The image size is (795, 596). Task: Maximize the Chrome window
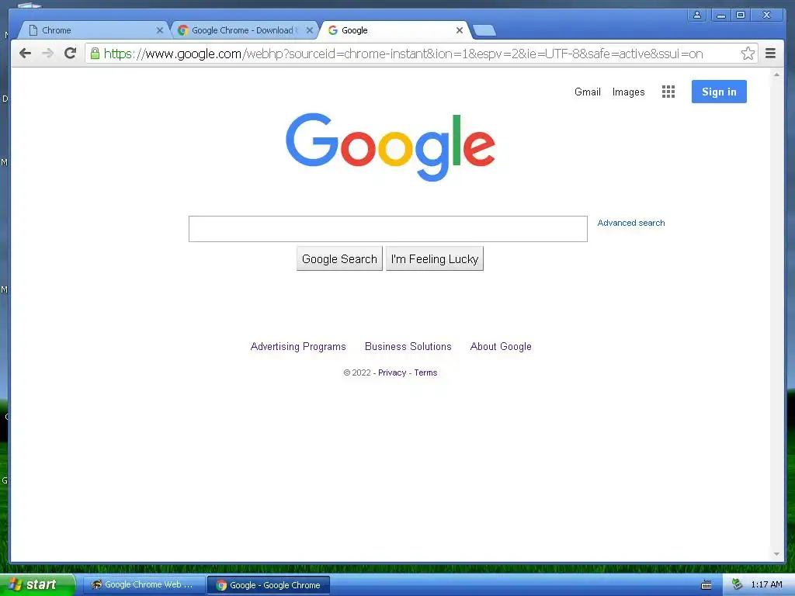[741, 15]
